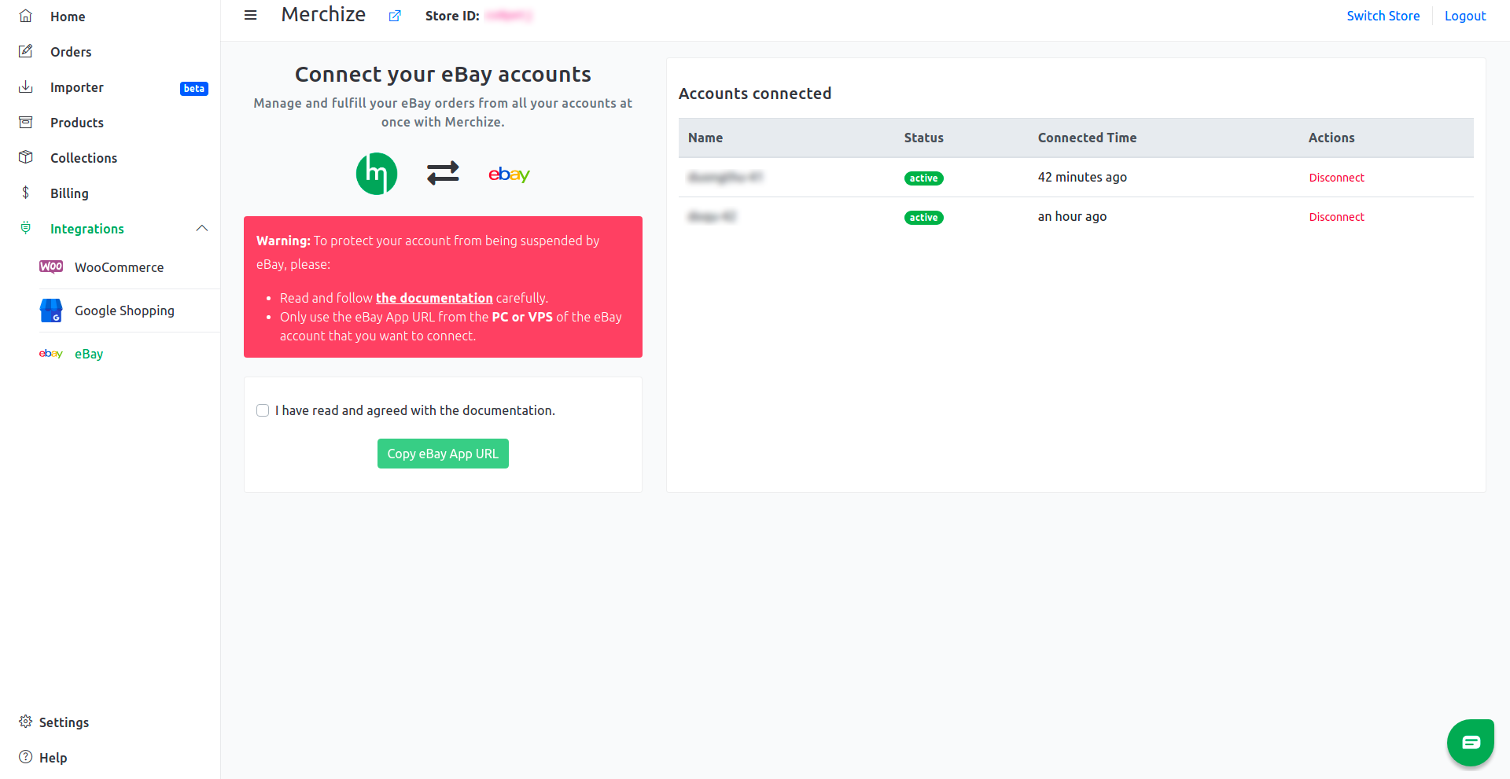Open store in new tab icon

tap(395, 16)
